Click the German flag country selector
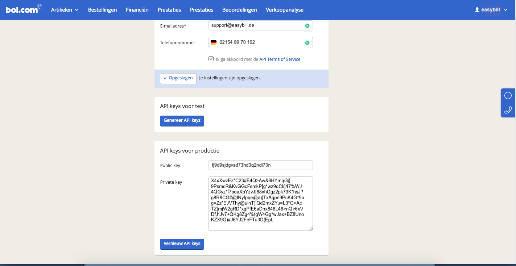516x266 pixels. click(214, 42)
